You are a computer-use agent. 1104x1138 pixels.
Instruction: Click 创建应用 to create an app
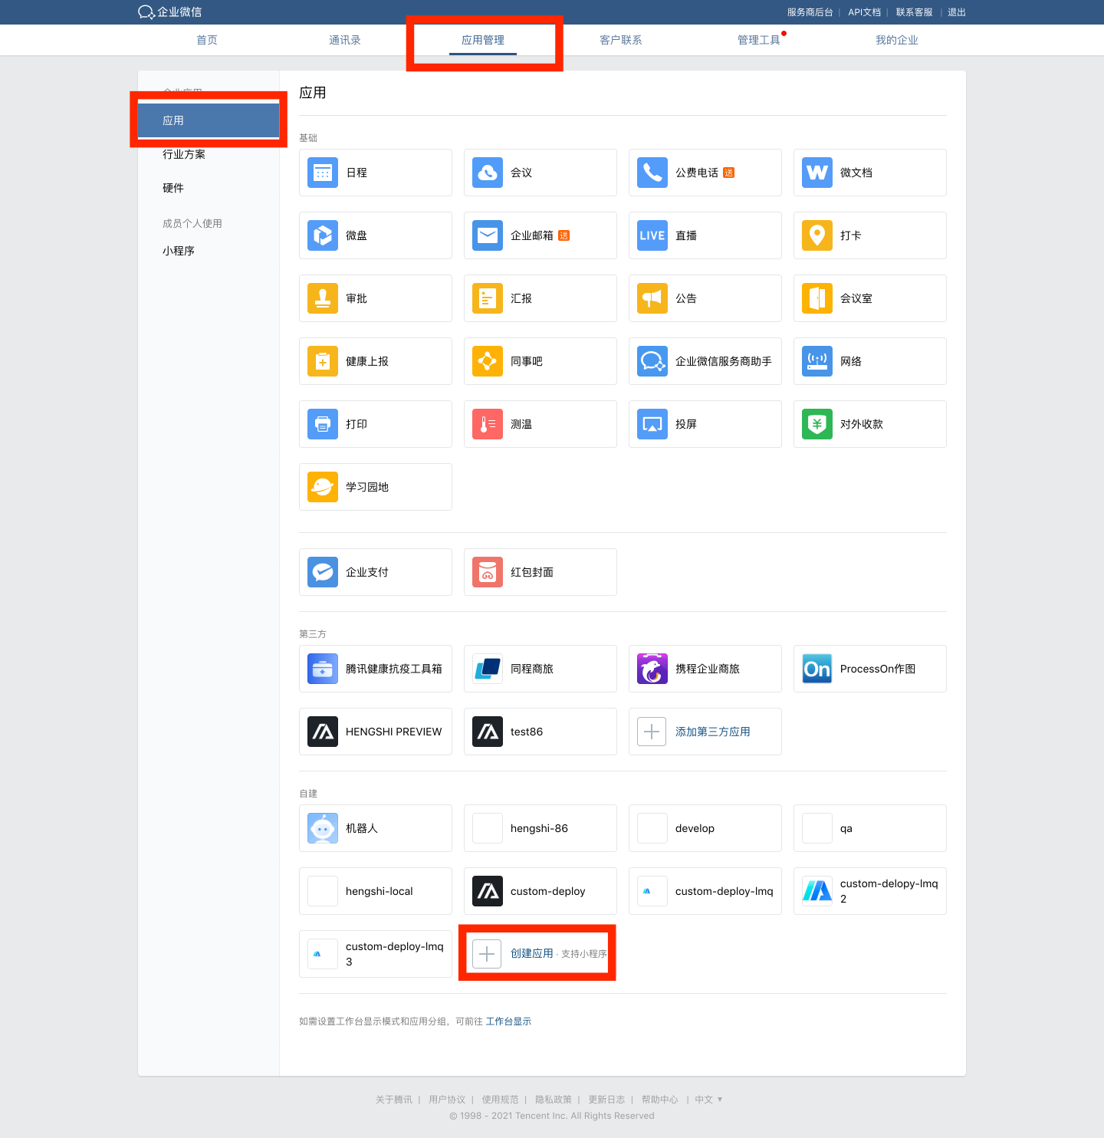click(531, 953)
